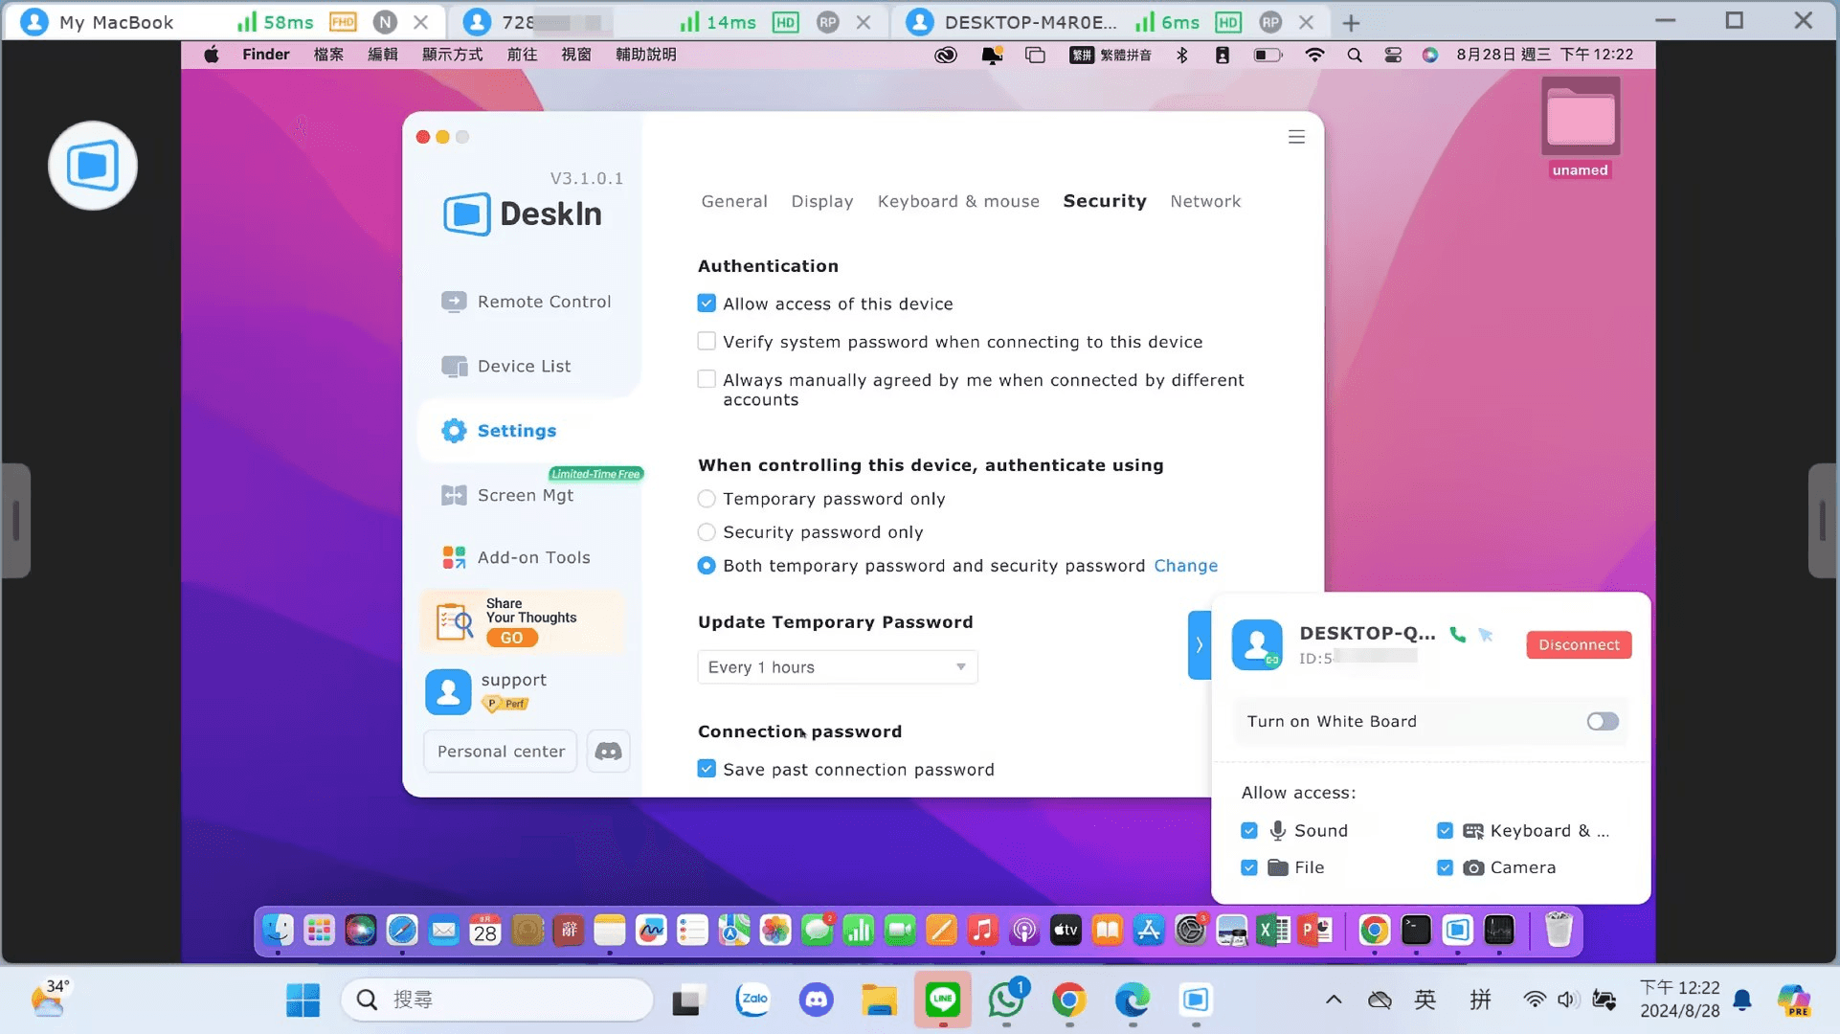The image size is (1840, 1034).
Task: Open Personal center
Action: coord(501,752)
